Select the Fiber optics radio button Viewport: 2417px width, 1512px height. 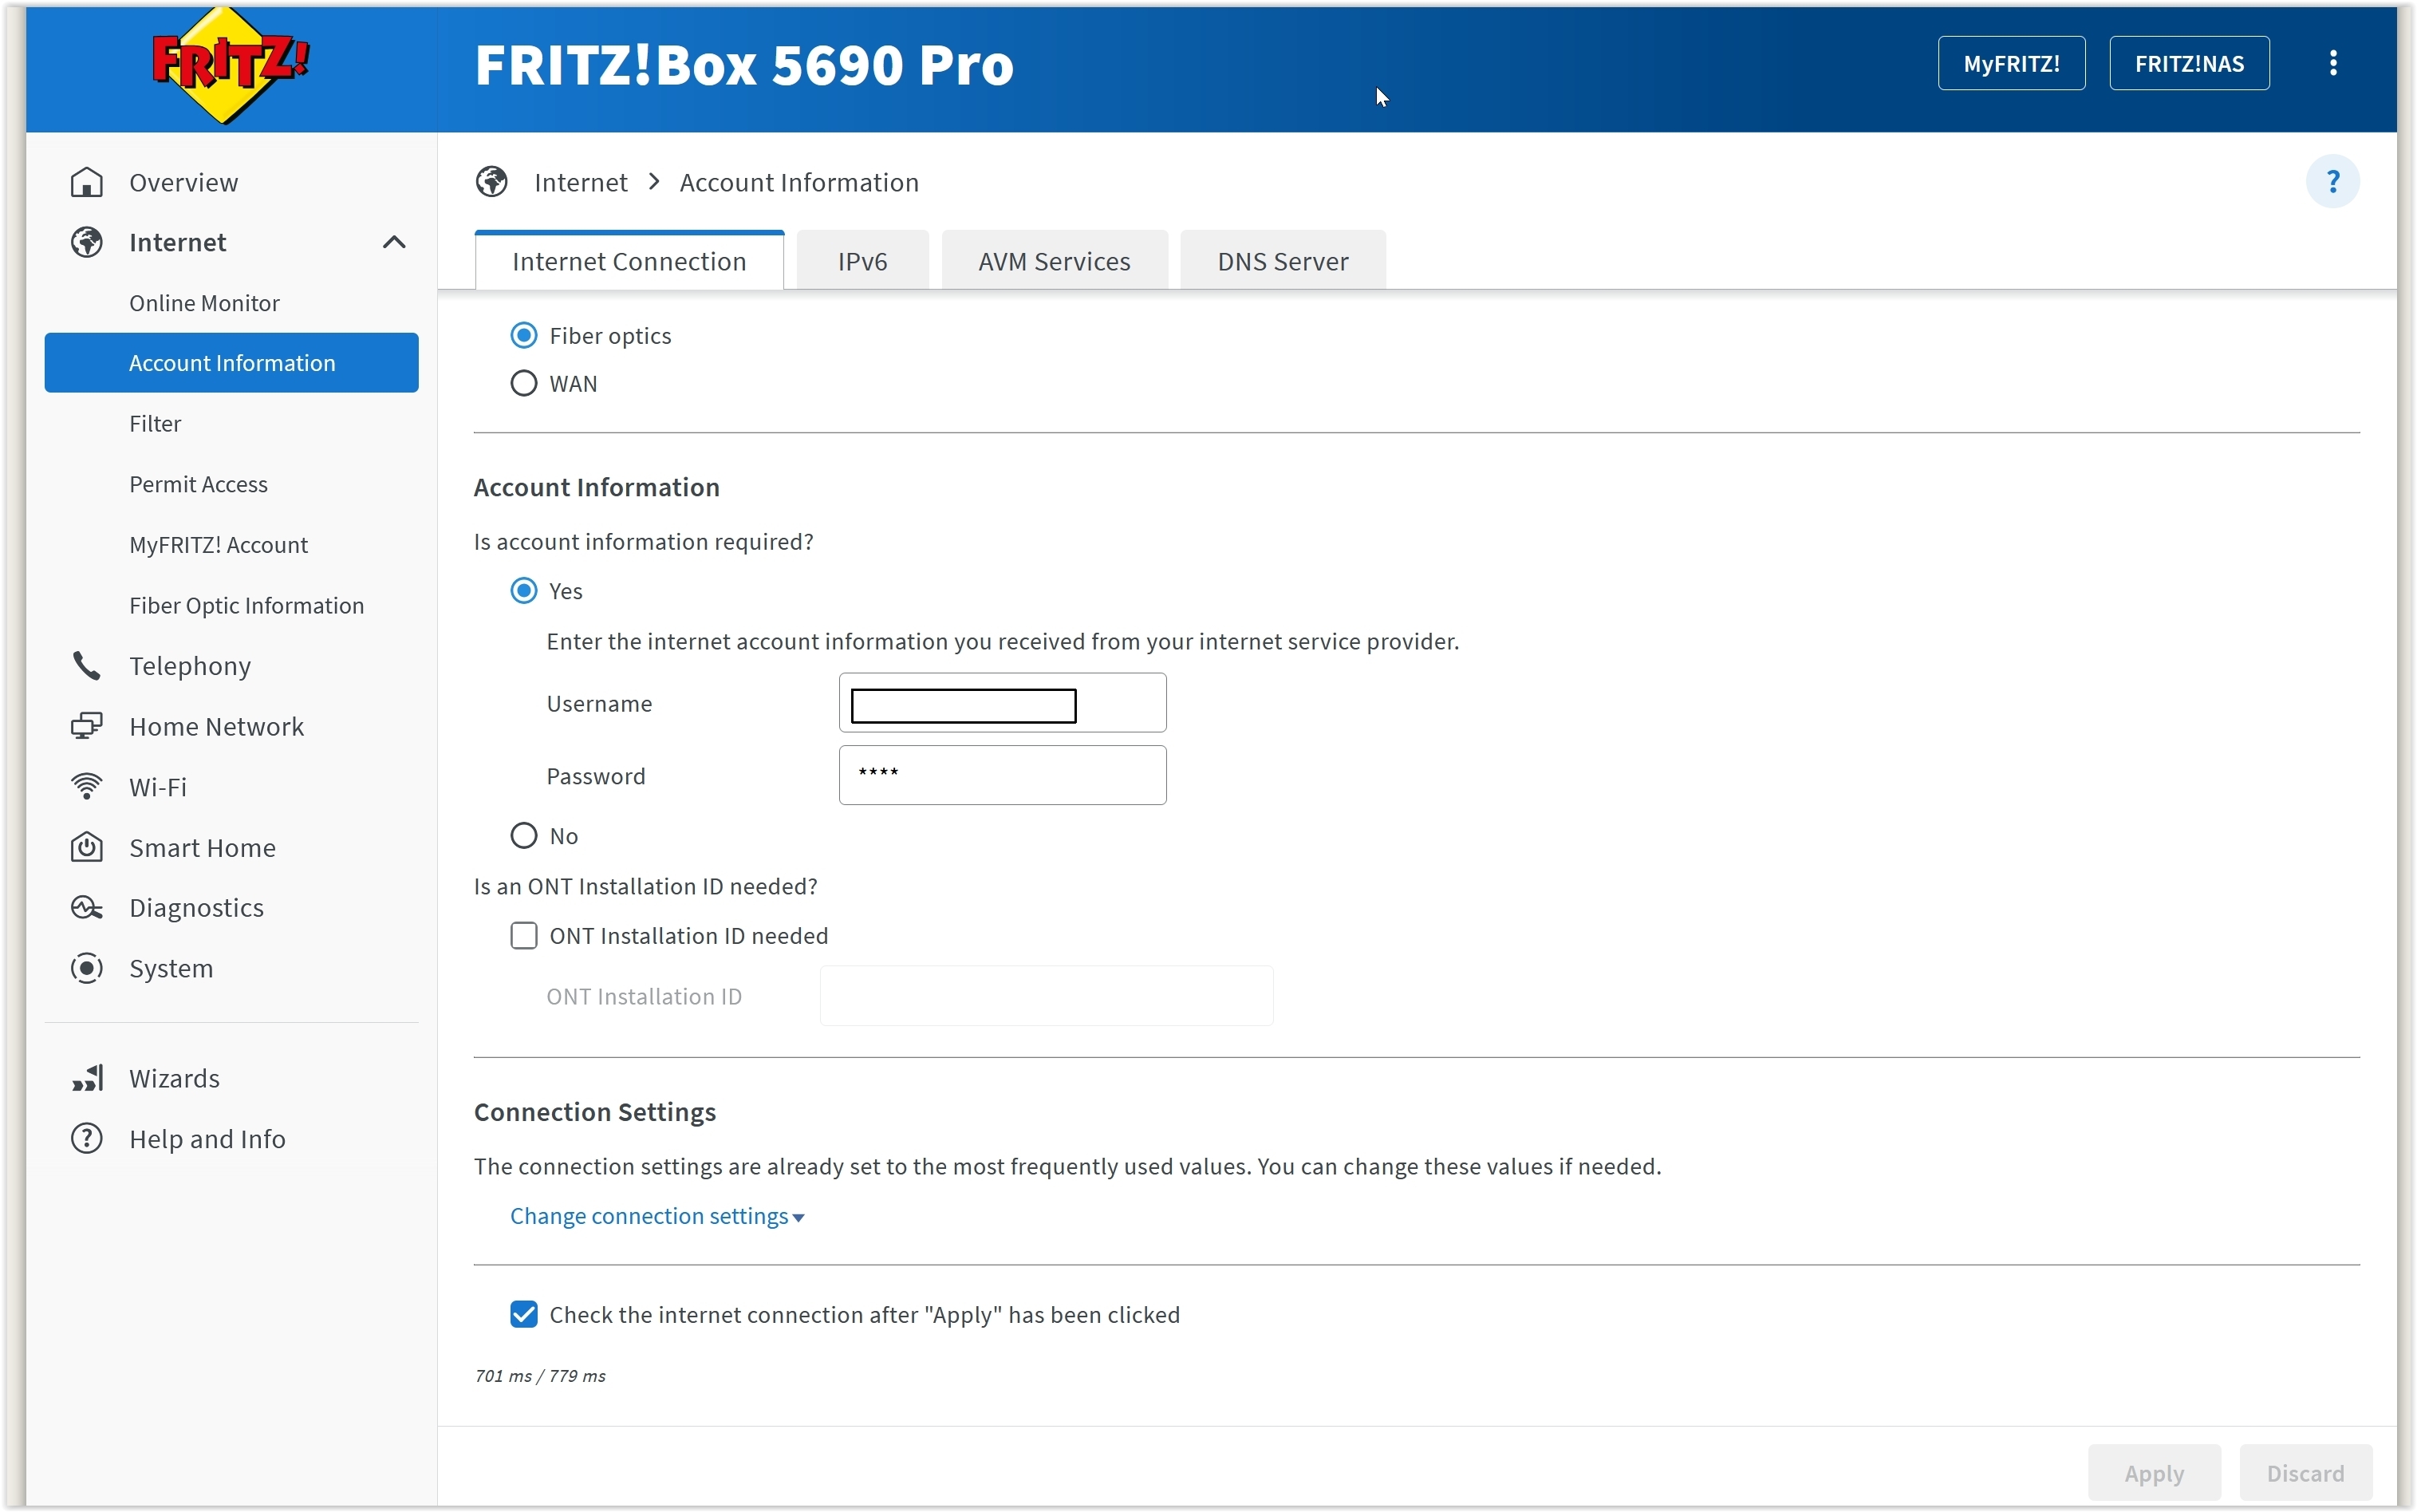[524, 335]
